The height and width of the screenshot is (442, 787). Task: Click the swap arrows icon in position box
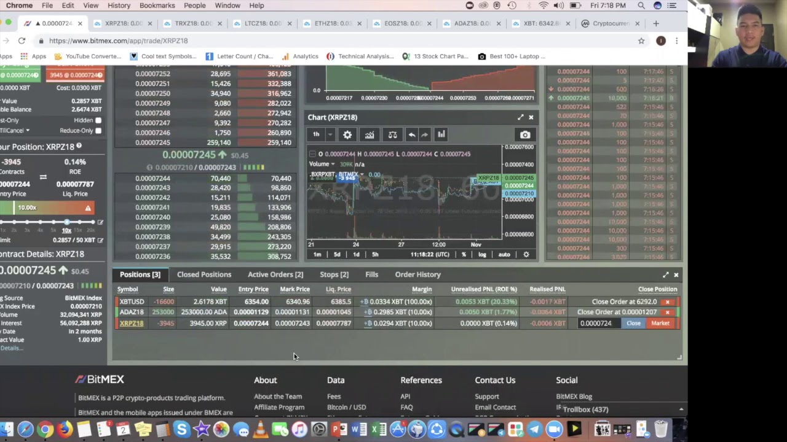(43, 177)
